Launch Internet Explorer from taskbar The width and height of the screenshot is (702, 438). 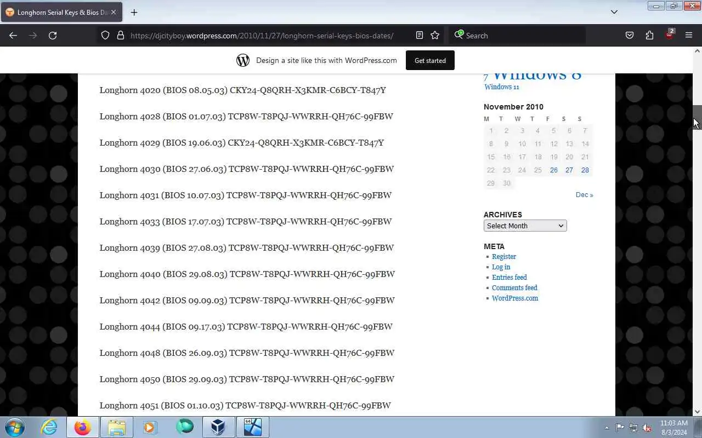click(x=49, y=427)
